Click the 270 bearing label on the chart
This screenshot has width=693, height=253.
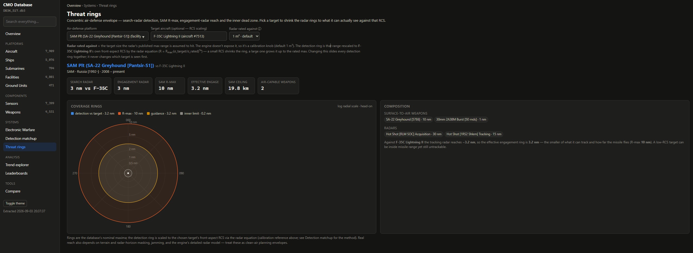pyautogui.click(x=75, y=173)
